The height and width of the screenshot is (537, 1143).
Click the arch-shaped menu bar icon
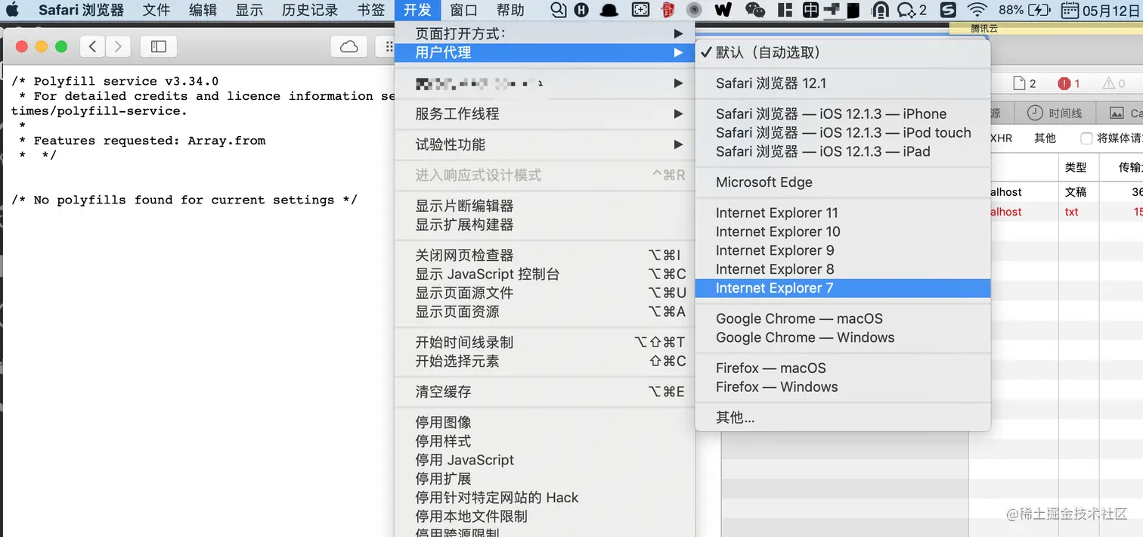coord(880,10)
